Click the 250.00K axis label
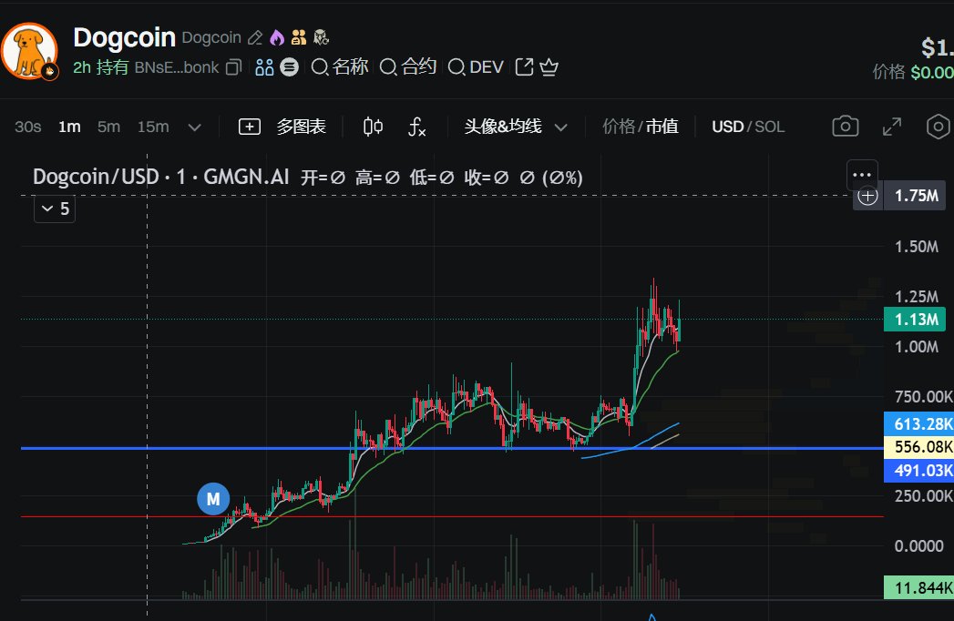This screenshot has width=954, height=621. tap(924, 495)
